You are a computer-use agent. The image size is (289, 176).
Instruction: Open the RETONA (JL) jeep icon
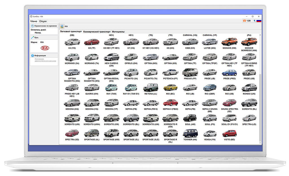click(x=151, y=87)
